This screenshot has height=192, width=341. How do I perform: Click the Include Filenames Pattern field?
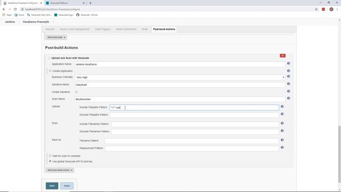[x=195, y=124]
